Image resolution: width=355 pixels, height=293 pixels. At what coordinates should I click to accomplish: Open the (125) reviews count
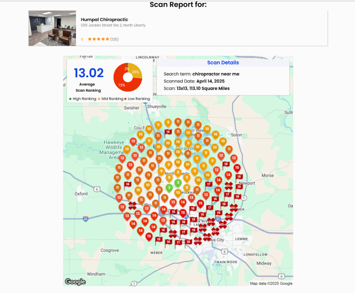pos(114,39)
